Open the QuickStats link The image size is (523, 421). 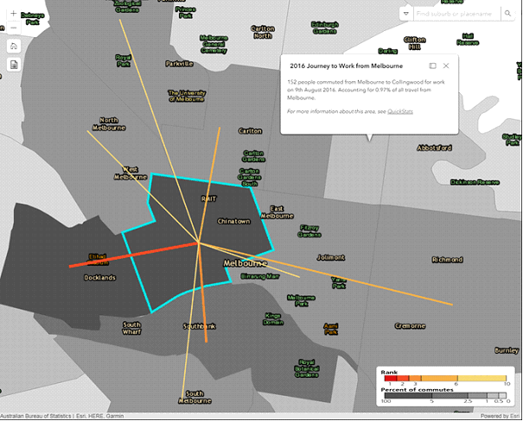pyautogui.click(x=400, y=112)
